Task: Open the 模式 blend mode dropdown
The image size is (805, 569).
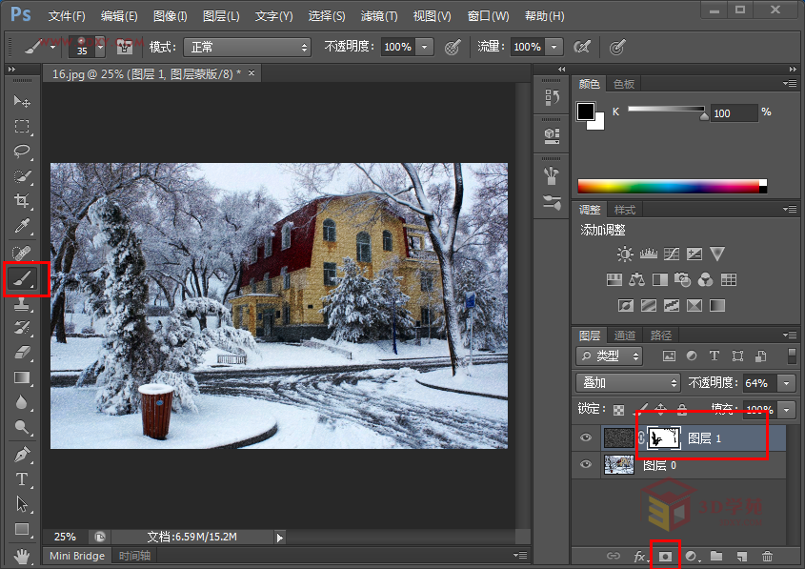Action: 248,48
